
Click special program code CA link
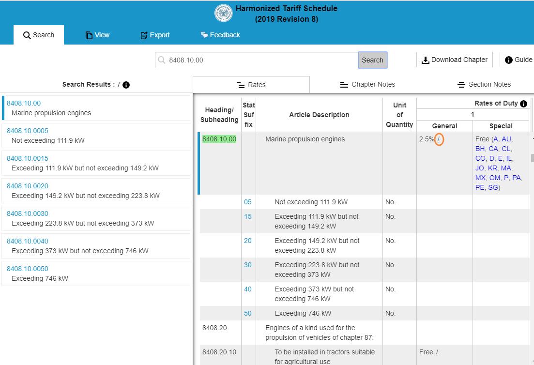[x=493, y=149]
